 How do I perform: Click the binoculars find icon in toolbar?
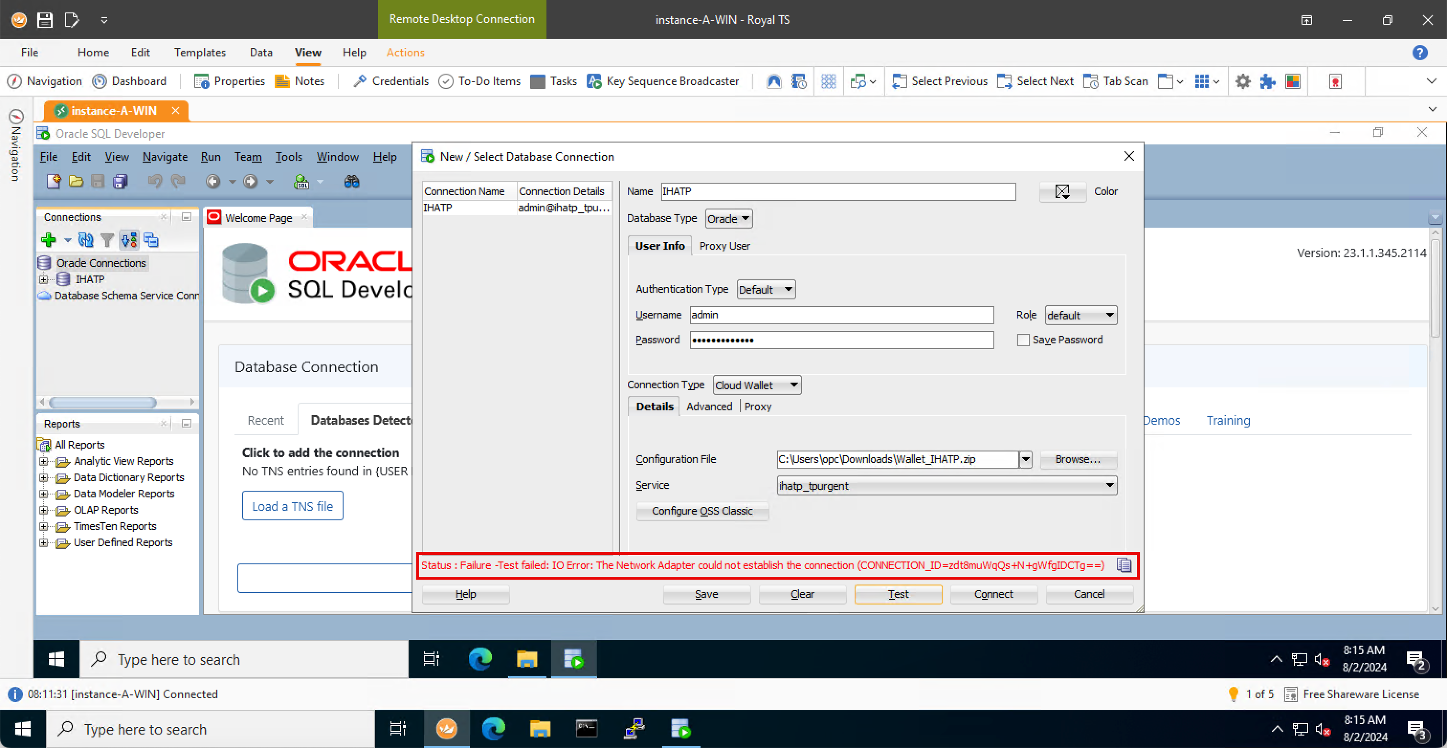click(x=352, y=182)
